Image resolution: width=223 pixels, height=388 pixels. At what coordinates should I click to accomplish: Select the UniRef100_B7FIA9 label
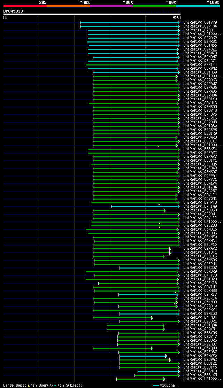click(200, 207)
